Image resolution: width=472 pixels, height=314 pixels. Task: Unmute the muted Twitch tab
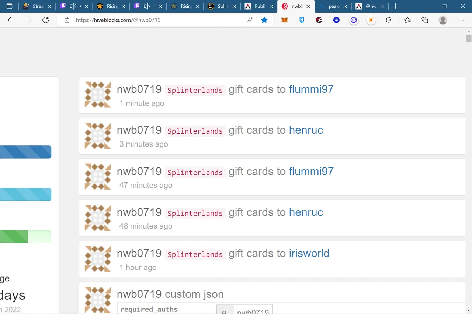pyautogui.click(x=147, y=6)
